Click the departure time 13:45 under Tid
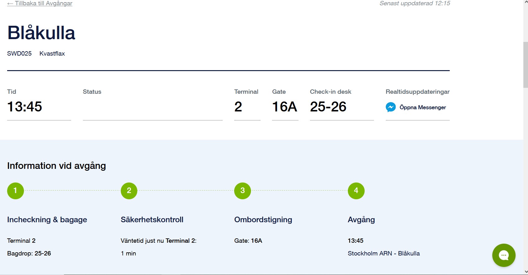528x275 pixels. pyautogui.click(x=25, y=107)
